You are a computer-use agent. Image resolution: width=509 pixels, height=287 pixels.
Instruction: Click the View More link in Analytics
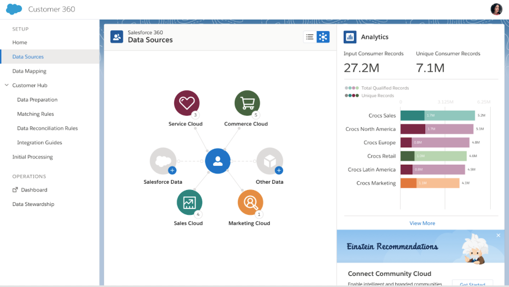point(422,223)
